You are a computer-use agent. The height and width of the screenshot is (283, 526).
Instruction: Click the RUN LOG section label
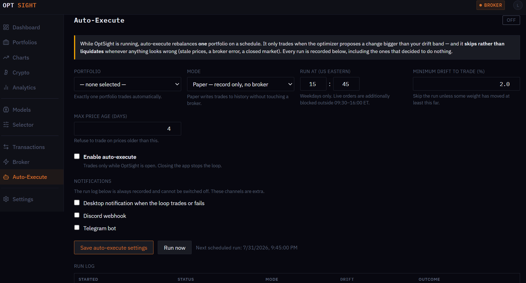[x=84, y=266]
